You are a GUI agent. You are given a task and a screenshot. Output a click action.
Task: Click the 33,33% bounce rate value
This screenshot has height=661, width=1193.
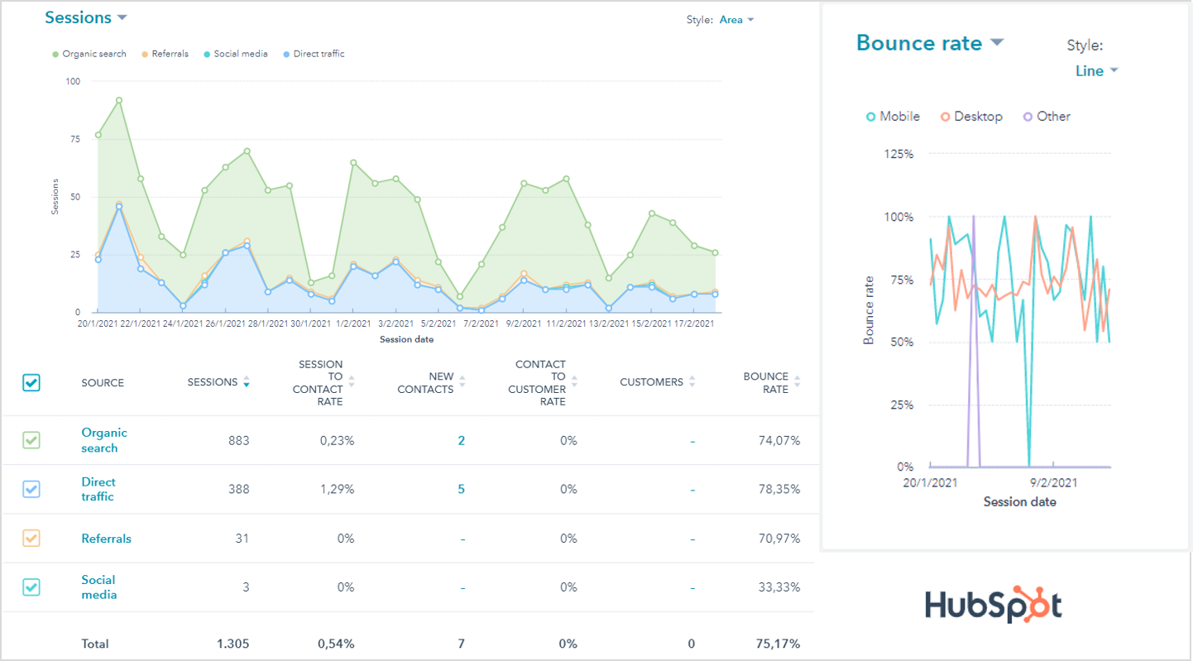coord(779,587)
